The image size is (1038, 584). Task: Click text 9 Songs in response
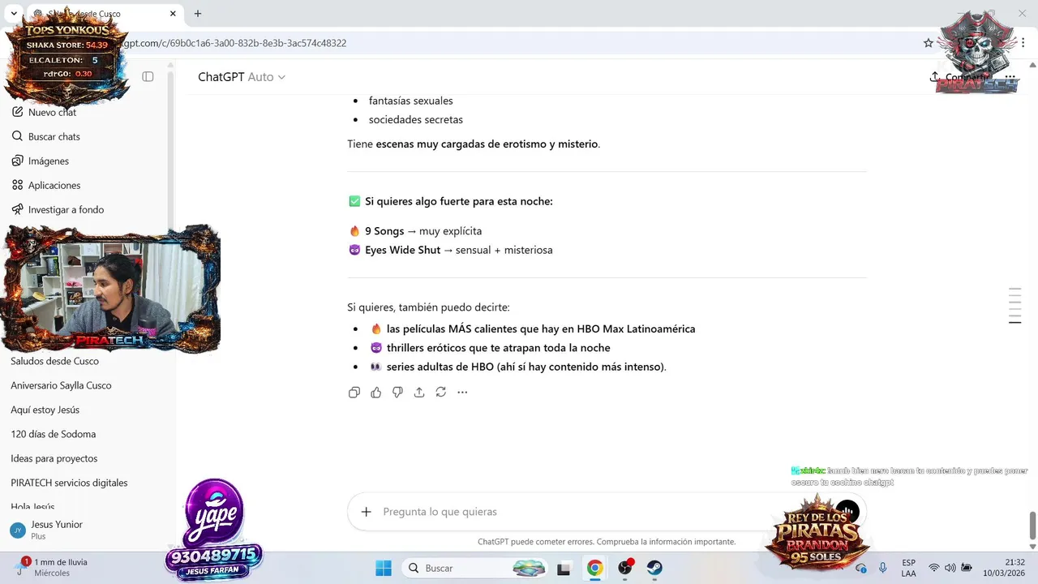point(384,231)
